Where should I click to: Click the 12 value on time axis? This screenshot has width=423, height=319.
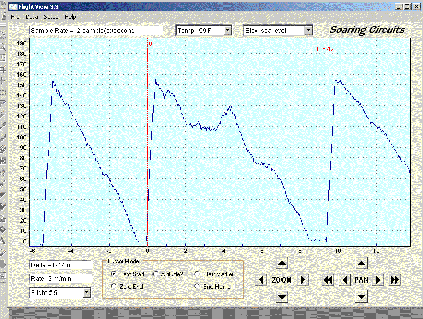(376, 251)
